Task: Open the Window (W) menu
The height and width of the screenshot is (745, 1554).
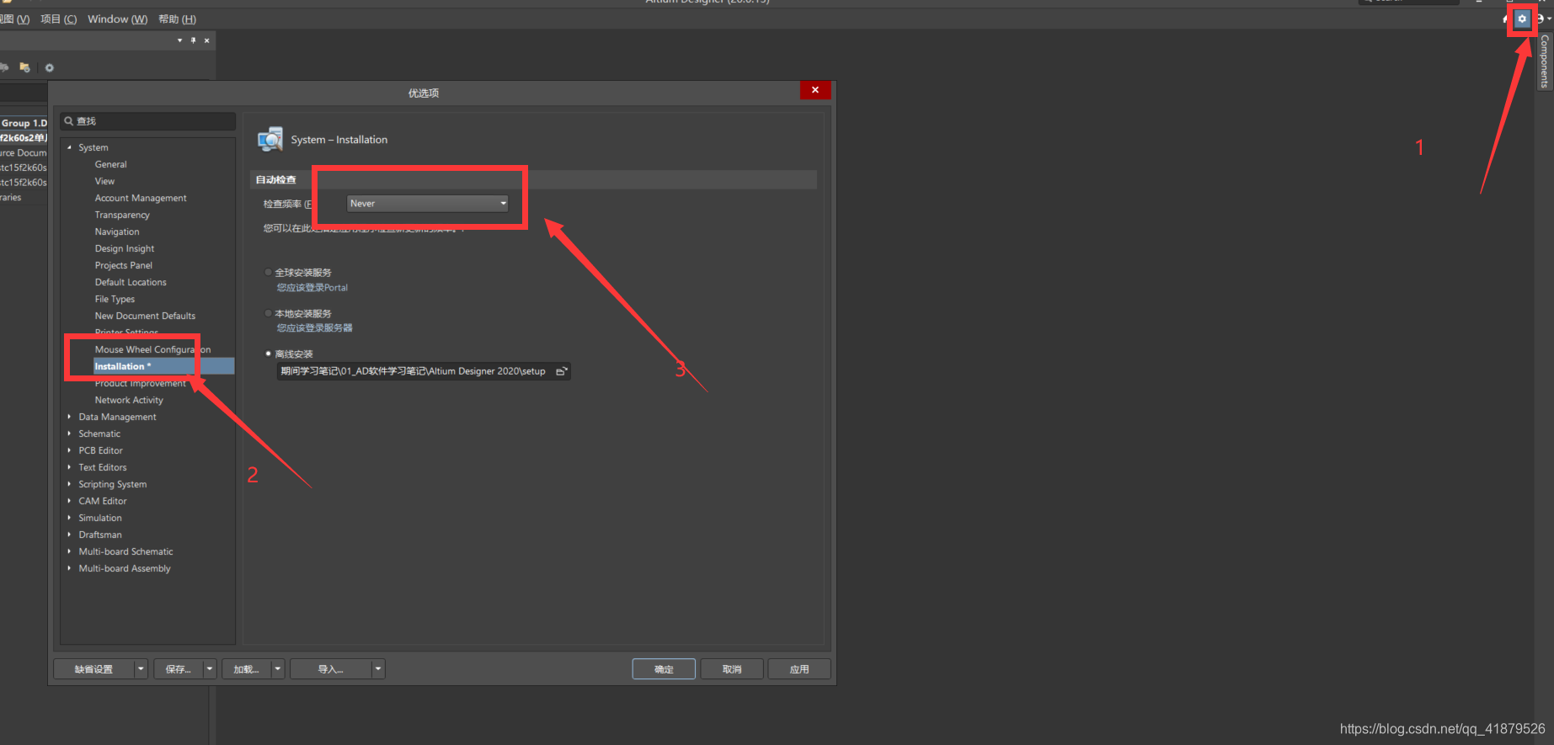Action: tap(117, 19)
